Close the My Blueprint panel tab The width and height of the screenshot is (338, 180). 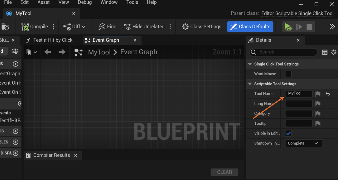(13, 40)
